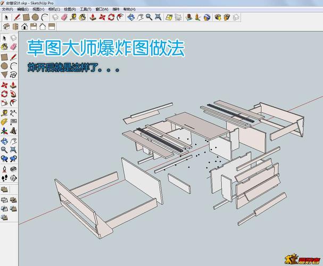
Task: Open the 视图(V) menu
Action: click(x=38, y=9)
